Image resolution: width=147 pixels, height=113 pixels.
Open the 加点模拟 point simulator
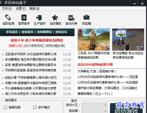(56, 20)
